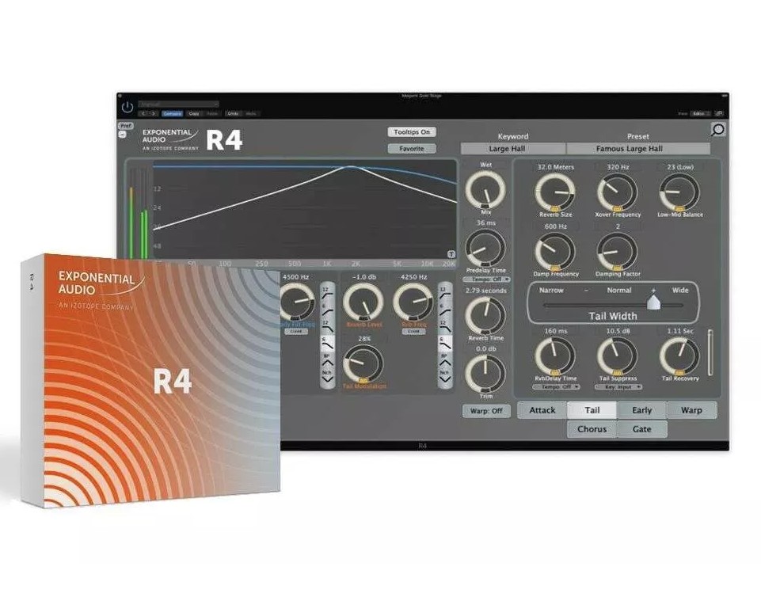Click the Damp Frequency knob
This screenshot has height=597, width=761.
(x=555, y=252)
